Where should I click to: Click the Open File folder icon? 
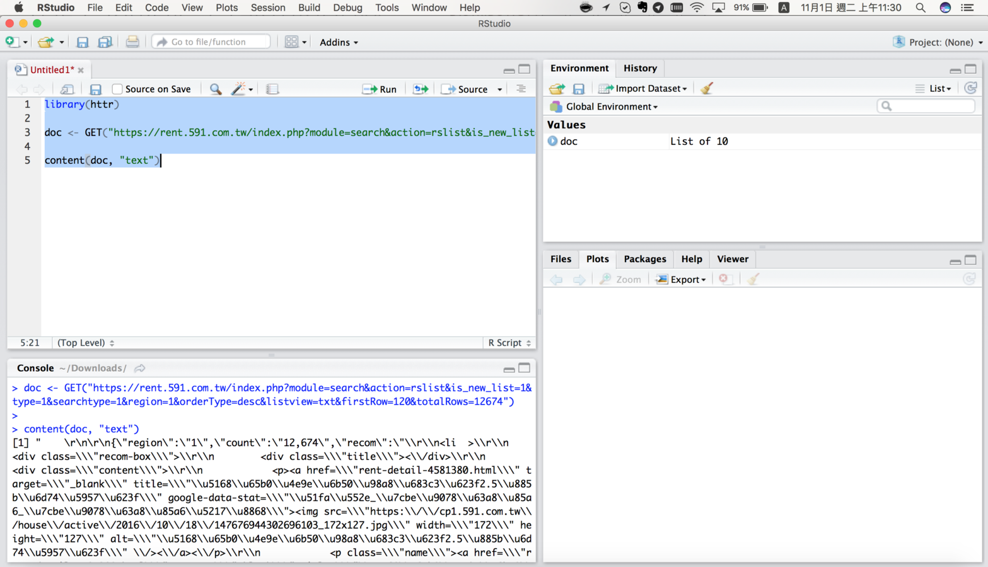tap(45, 42)
